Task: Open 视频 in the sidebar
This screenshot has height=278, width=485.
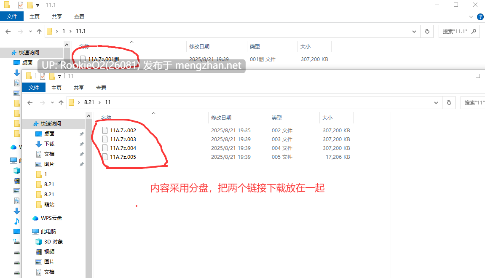Action: (x=49, y=252)
